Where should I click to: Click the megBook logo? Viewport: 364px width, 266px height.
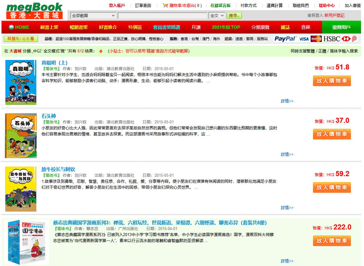click(34, 10)
